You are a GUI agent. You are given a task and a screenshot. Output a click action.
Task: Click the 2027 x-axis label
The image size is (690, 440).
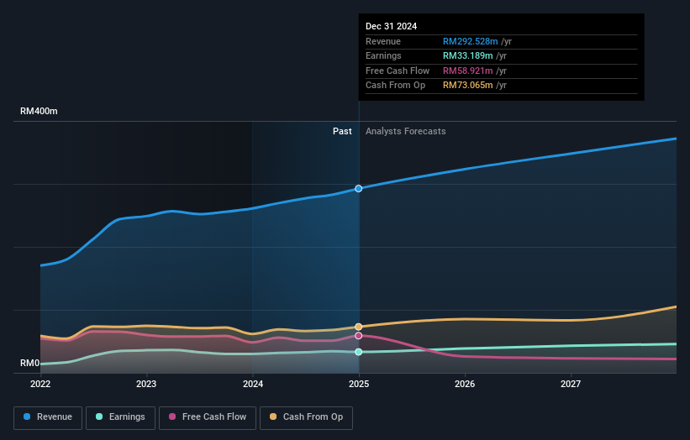coord(571,384)
